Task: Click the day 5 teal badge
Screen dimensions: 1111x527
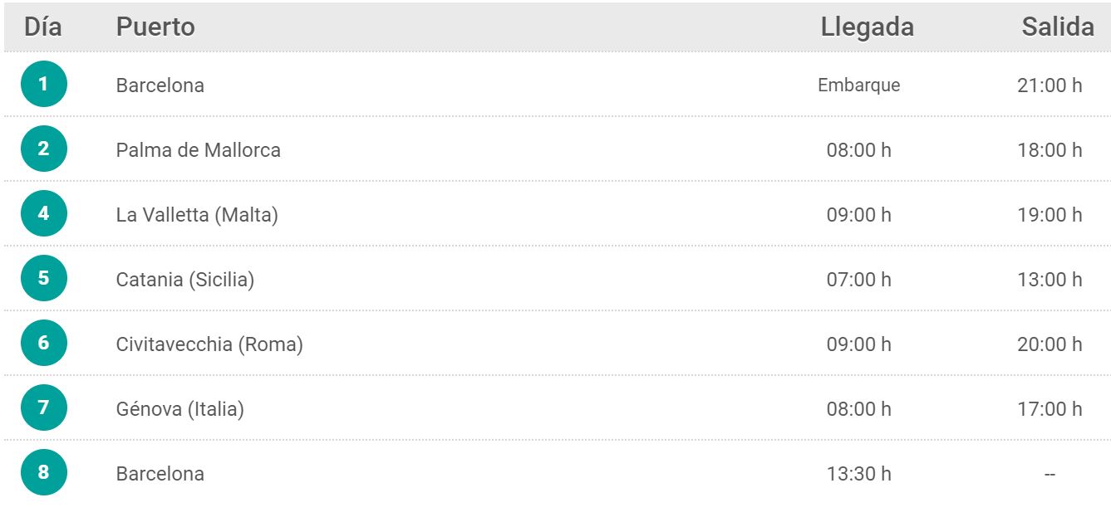Action: click(x=44, y=278)
